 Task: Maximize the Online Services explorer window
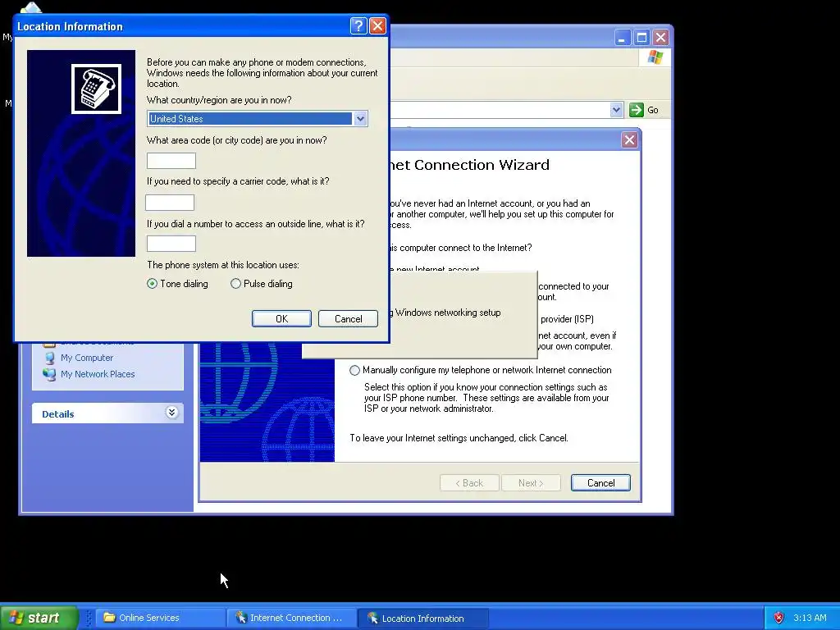tap(641, 38)
